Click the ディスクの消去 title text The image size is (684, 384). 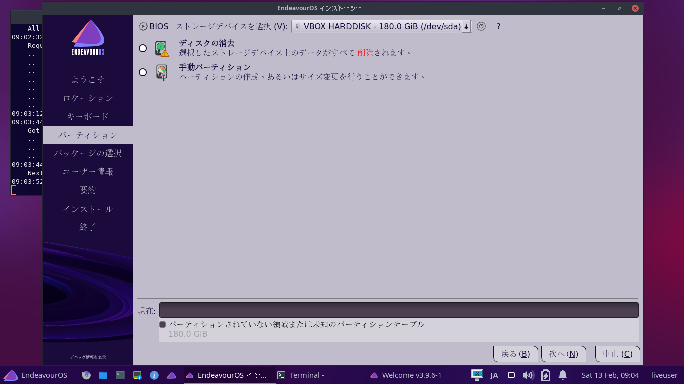pyautogui.click(x=207, y=43)
